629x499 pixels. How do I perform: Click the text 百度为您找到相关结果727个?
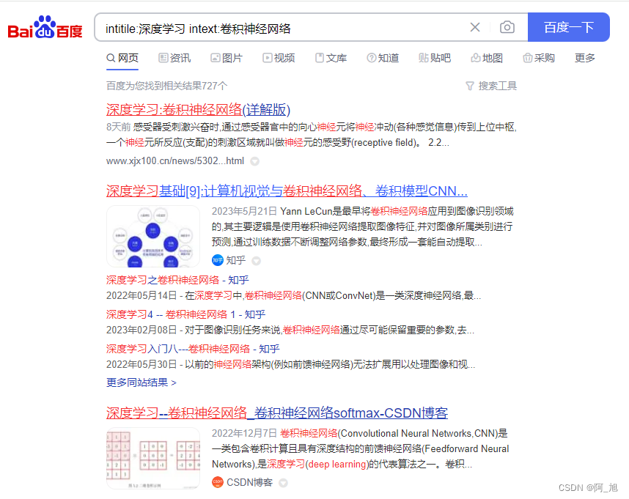167,86
